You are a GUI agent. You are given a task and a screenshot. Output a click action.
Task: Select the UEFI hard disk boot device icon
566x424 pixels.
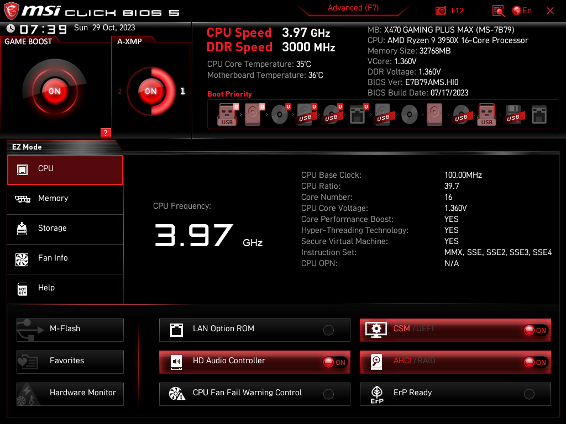254,115
